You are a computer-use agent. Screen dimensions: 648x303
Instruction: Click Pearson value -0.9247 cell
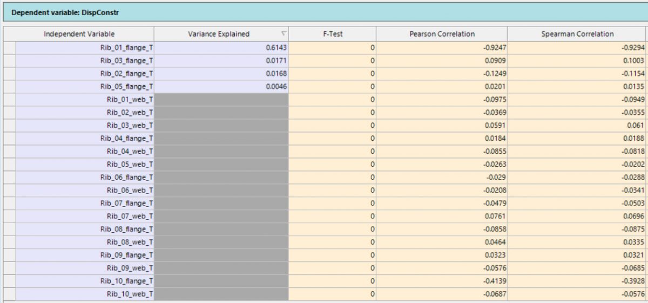click(x=442, y=47)
